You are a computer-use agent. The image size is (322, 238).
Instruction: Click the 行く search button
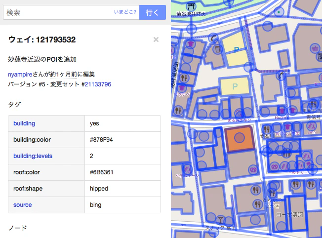coord(153,12)
